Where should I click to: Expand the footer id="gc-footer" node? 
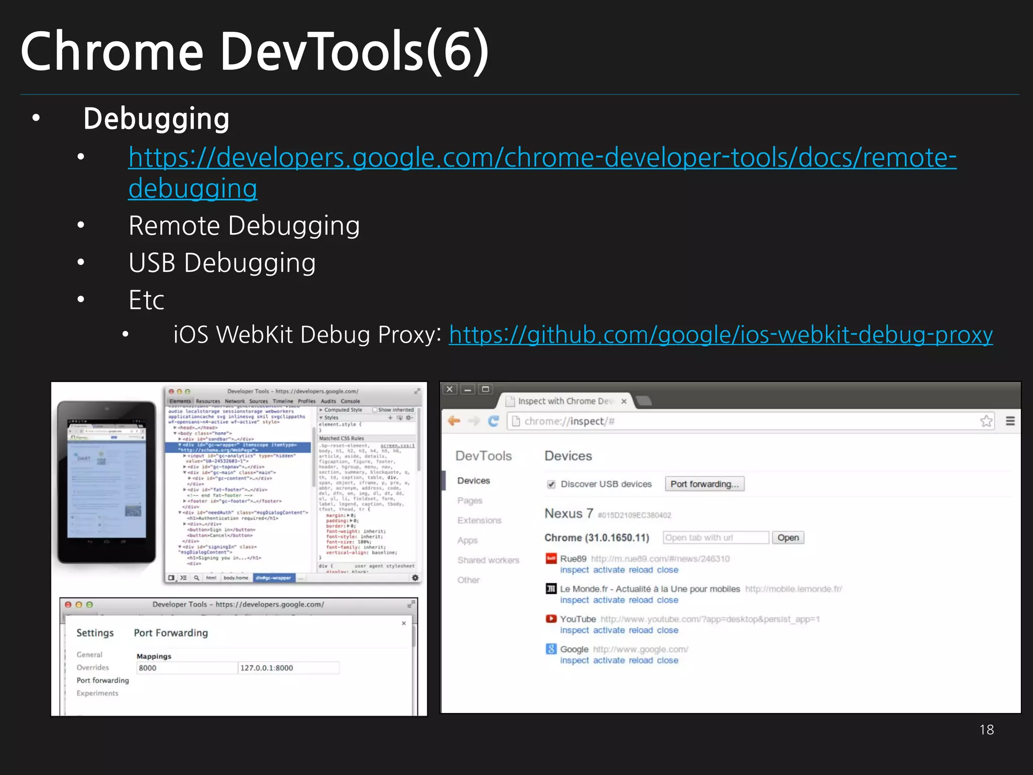coord(185,501)
